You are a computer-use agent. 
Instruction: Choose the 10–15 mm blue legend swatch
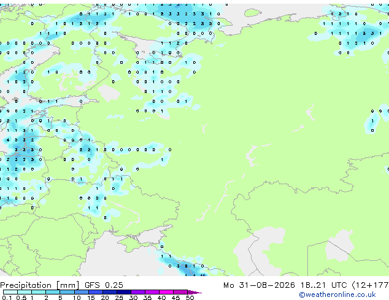pos(81,292)
